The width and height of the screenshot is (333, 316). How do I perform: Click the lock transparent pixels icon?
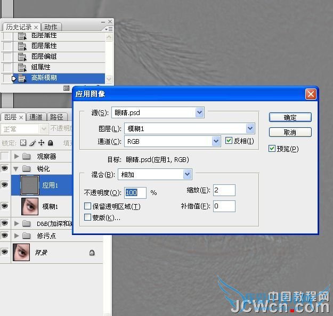pyautogui.click(x=23, y=143)
